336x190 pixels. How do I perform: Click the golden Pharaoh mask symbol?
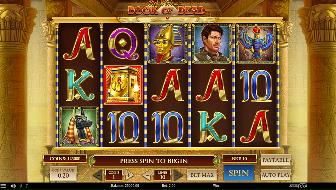click(x=167, y=44)
